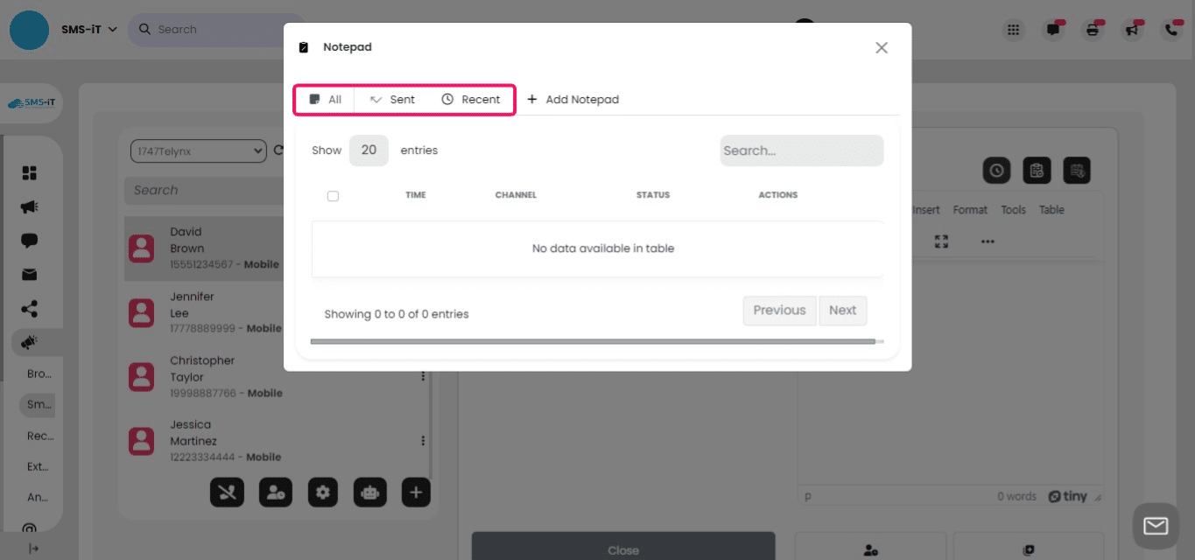Open the messages chat icon in top bar
This screenshot has width=1195, height=560.
[1052, 29]
